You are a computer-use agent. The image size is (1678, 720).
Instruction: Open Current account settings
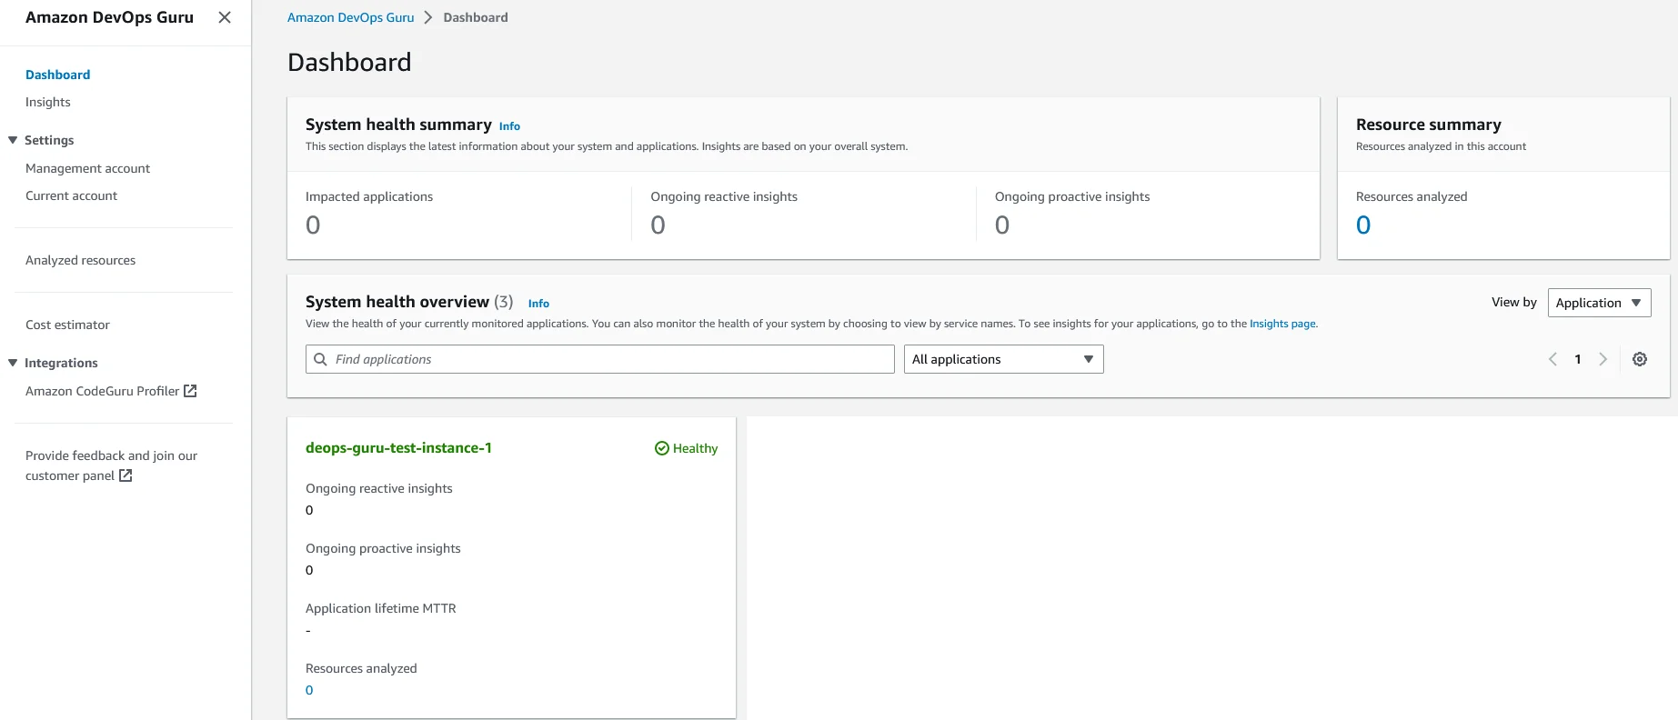[71, 195]
